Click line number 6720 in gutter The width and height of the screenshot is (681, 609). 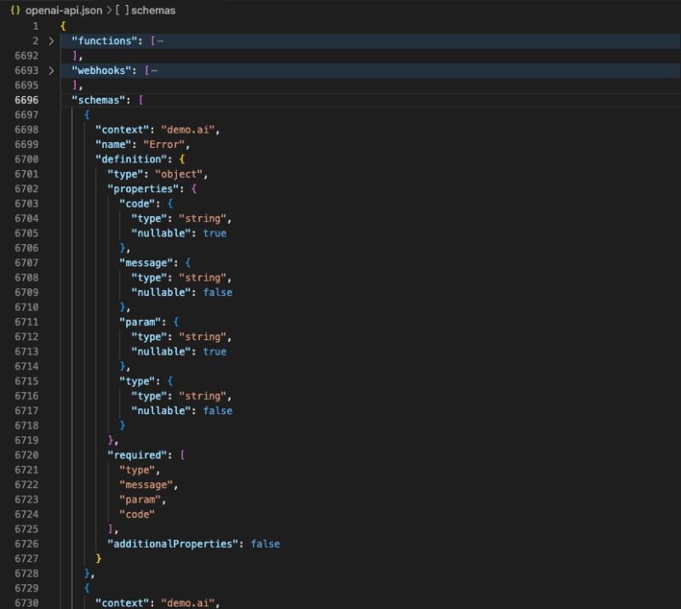click(26, 455)
